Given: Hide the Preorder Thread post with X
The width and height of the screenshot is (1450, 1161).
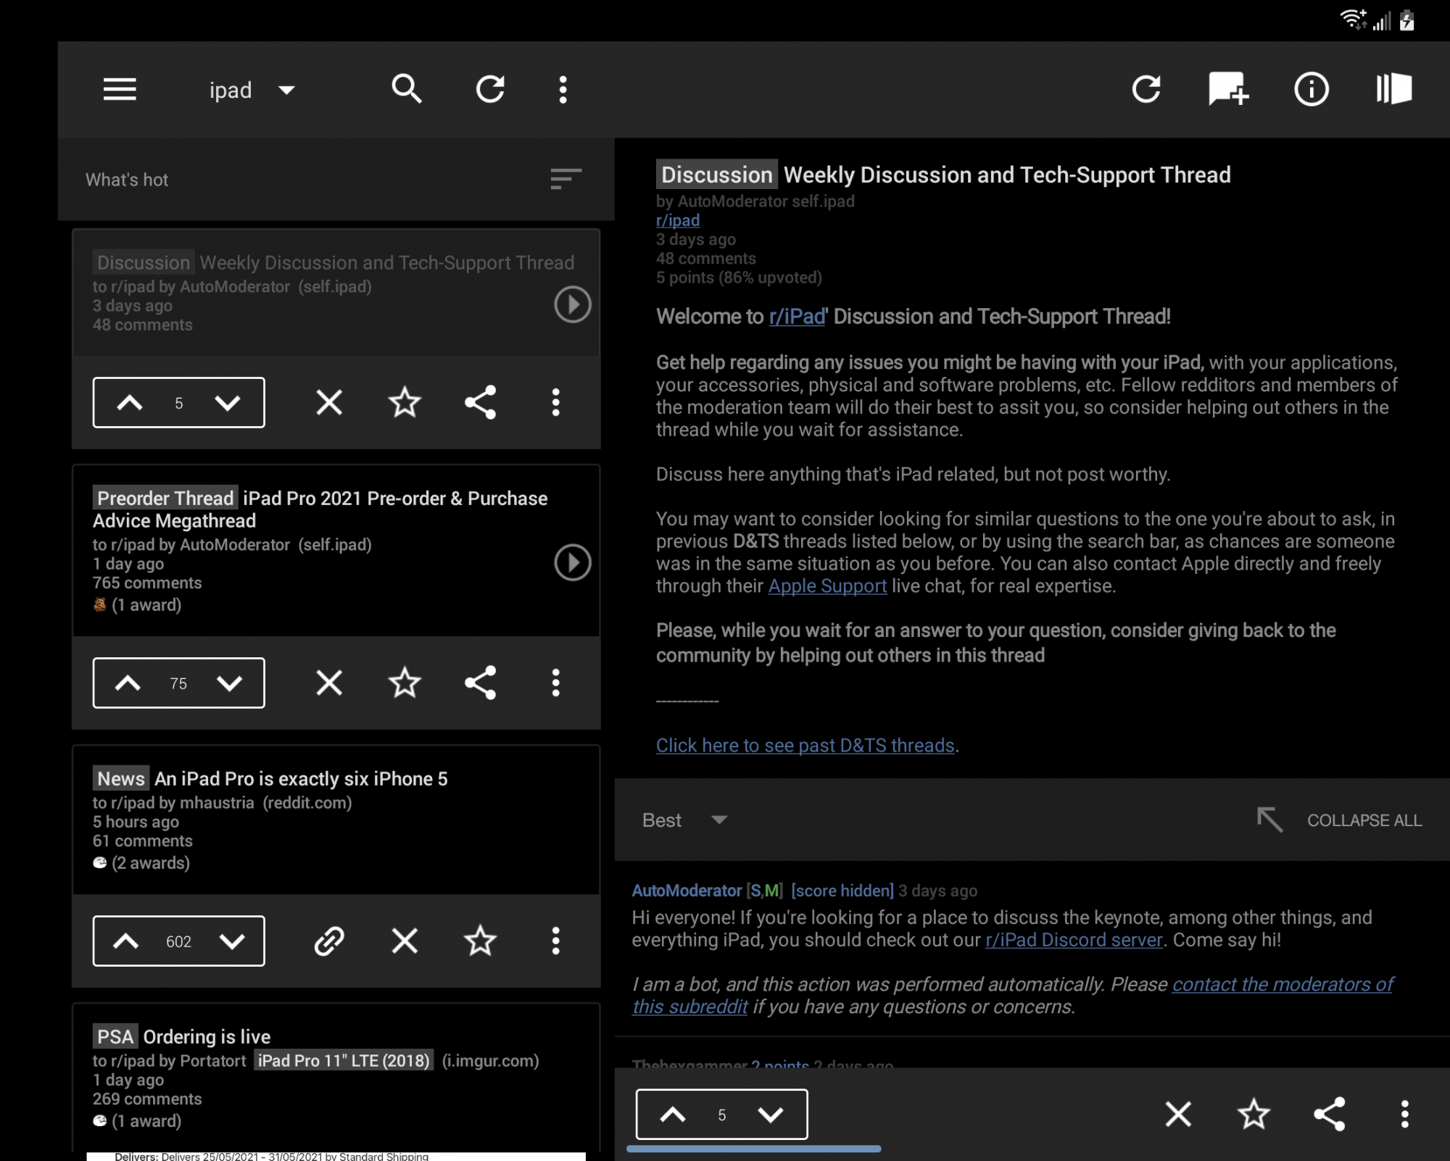Looking at the screenshot, I should click(x=329, y=683).
